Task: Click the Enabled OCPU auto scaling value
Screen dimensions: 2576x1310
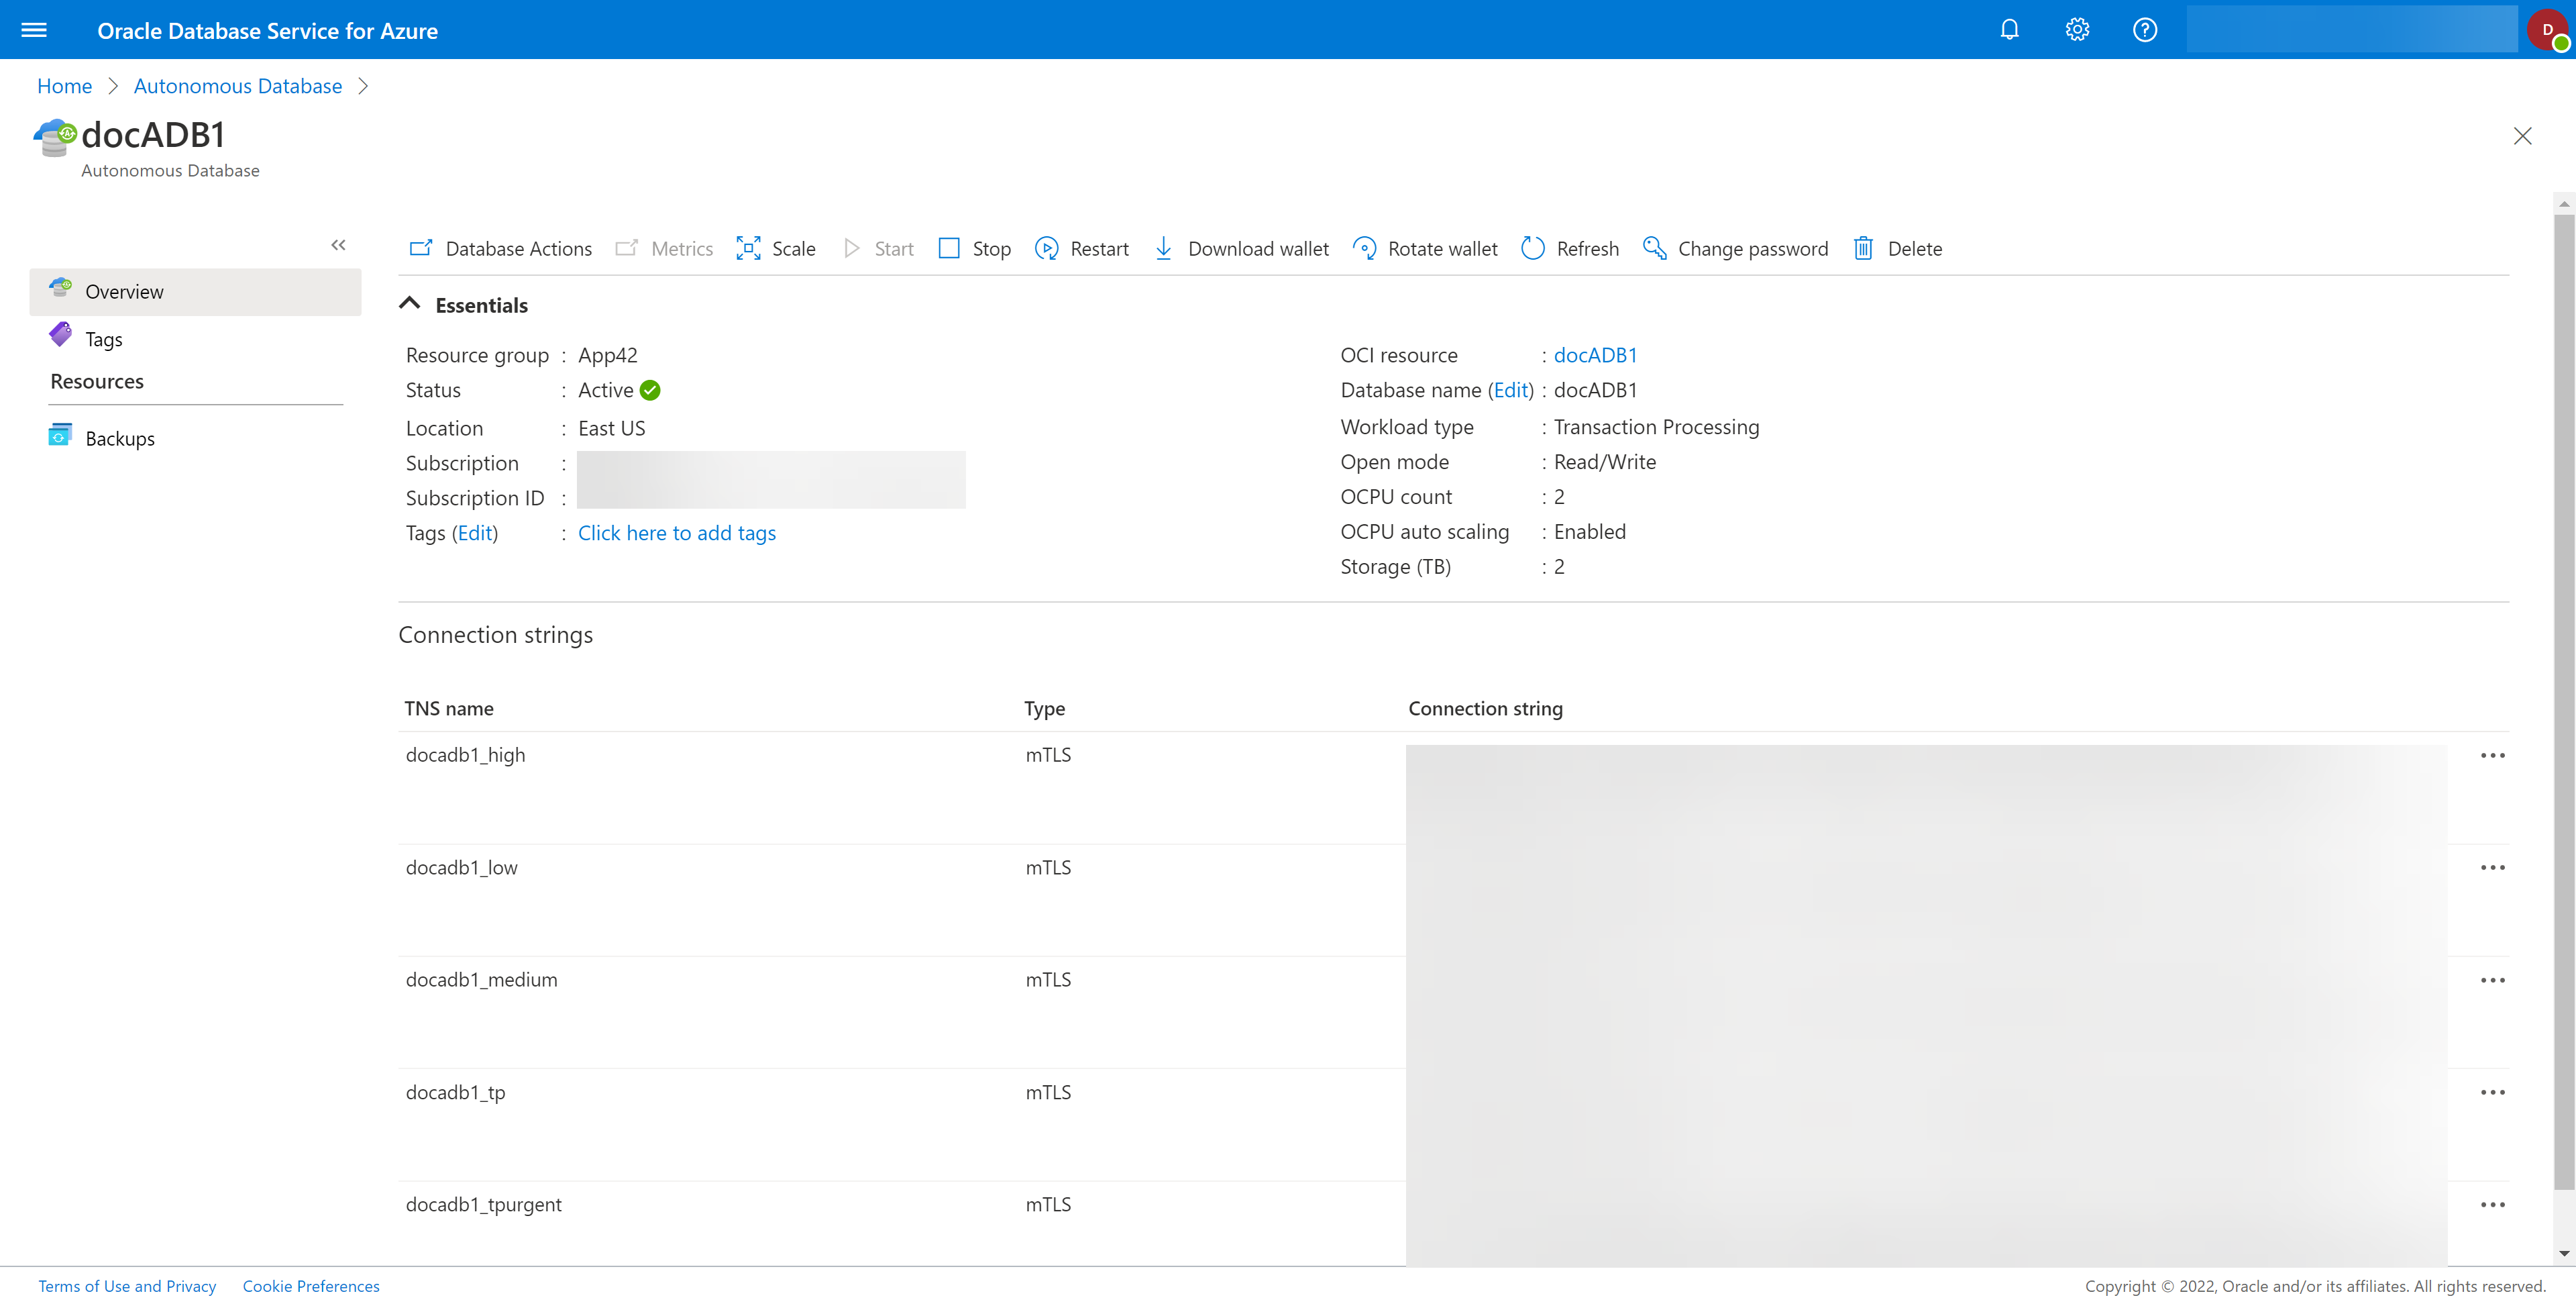Action: [x=1589, y=532]
